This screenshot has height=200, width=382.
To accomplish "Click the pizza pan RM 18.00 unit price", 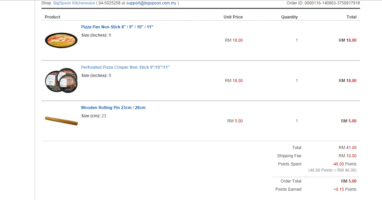I will click(234, 40).
